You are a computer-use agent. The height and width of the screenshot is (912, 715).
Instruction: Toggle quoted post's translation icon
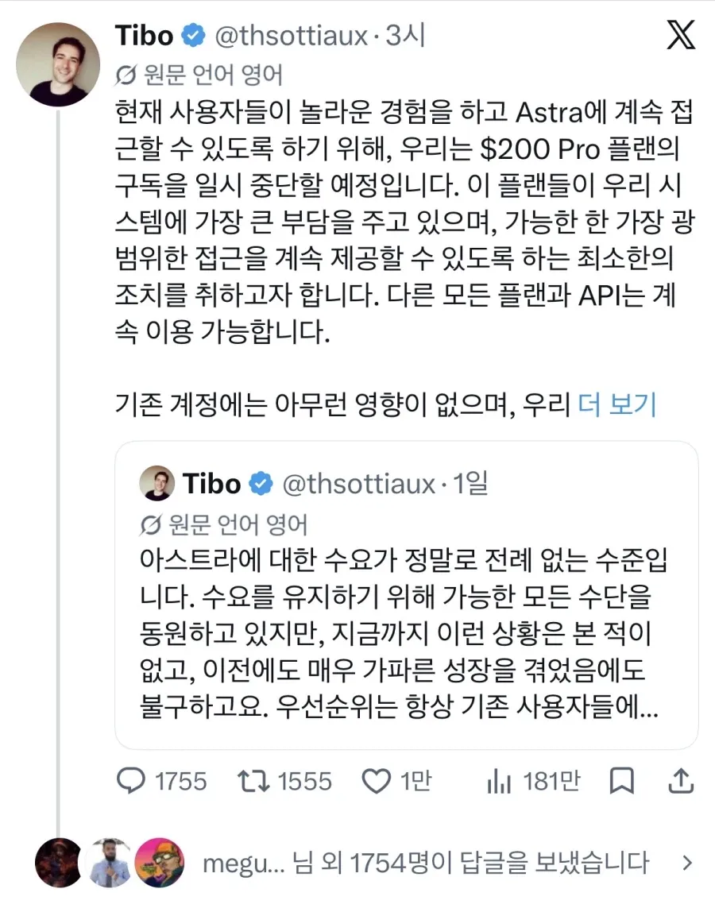pos(150,524)
